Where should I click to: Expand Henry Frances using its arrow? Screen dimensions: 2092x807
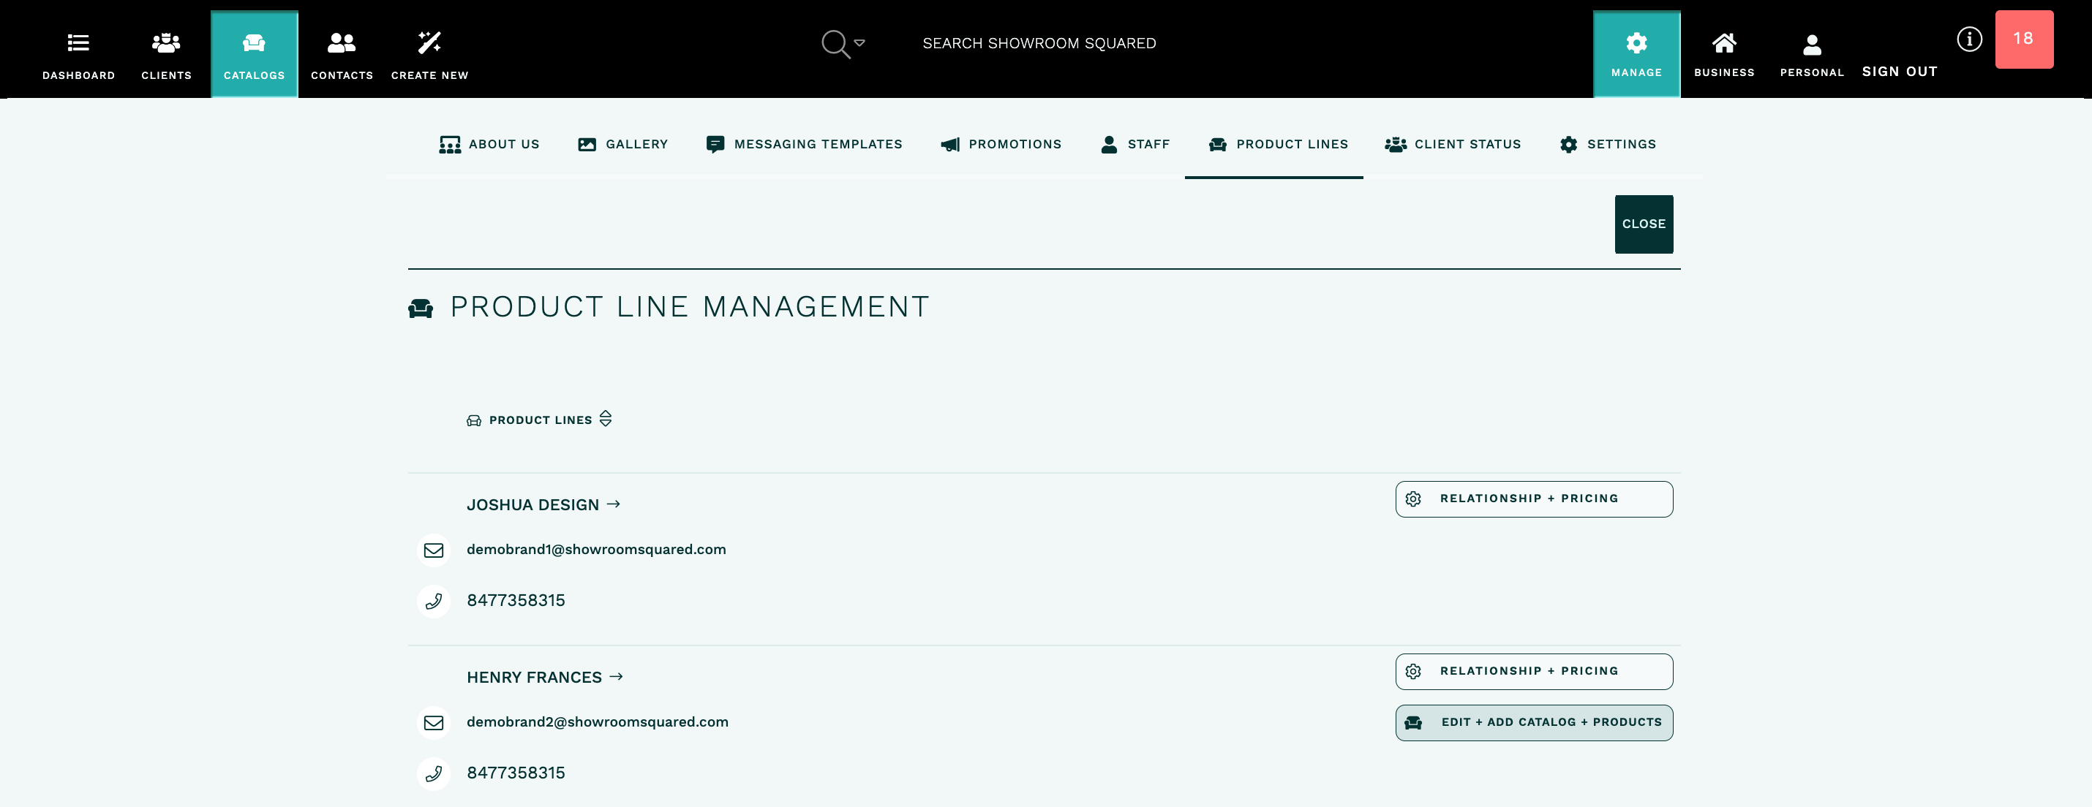pos(617,675)
